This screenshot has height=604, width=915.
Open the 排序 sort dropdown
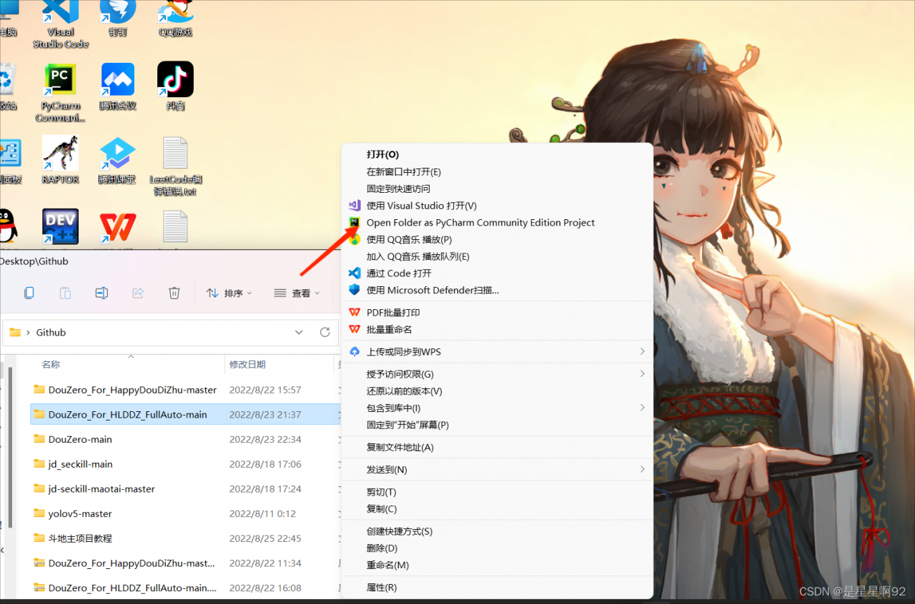tap(229, 293)
